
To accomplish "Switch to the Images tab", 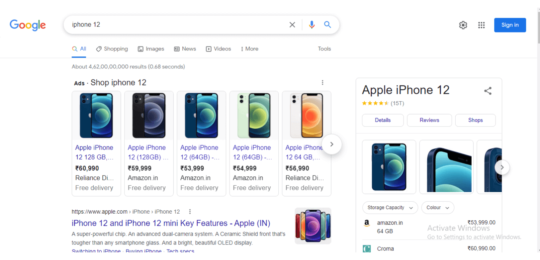I will [x=151, y=48].
